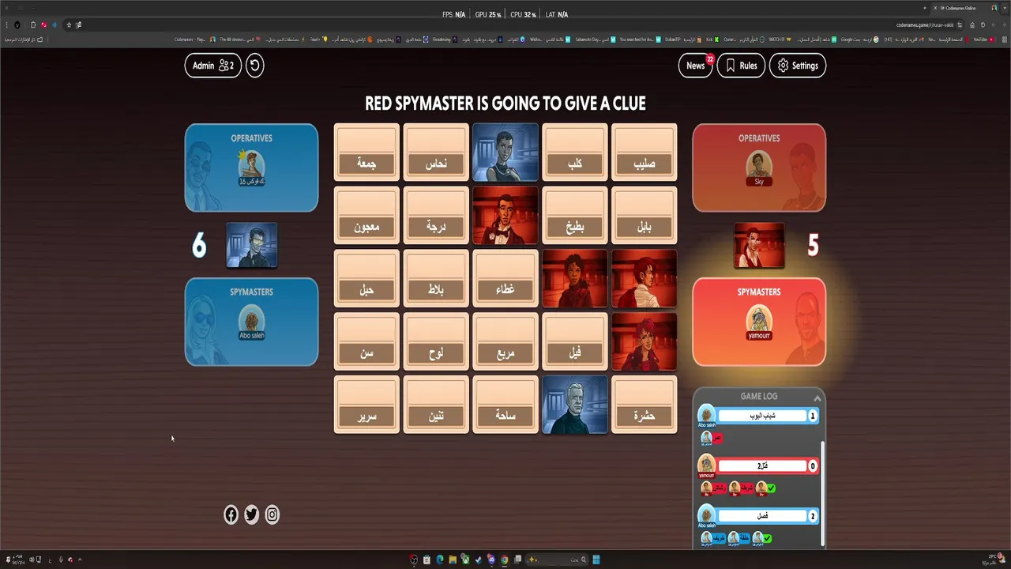Select the word card تنين
Screen dimensions: 1011x569
point(436,405)
